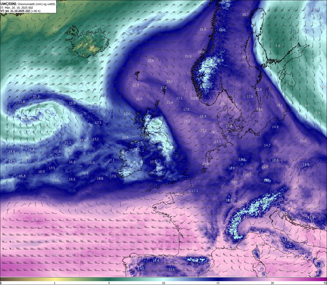
Task: Click the value 14.2 over northern Italy
Action: (260, 231)
